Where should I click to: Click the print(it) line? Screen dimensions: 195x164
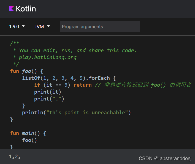[x=47, y=92]
